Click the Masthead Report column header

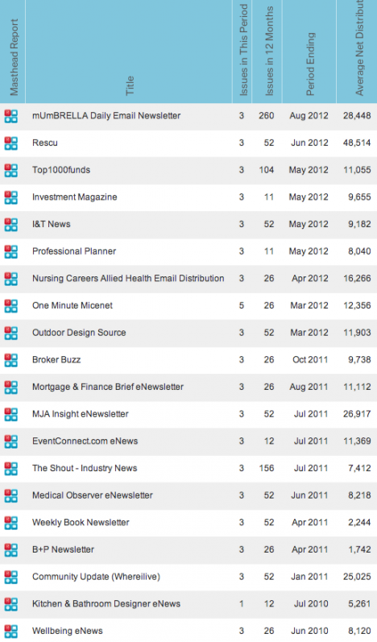pyautogui.click(x=14, y=57)
